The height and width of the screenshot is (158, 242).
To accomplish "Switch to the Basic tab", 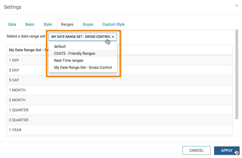I will 30,24.
